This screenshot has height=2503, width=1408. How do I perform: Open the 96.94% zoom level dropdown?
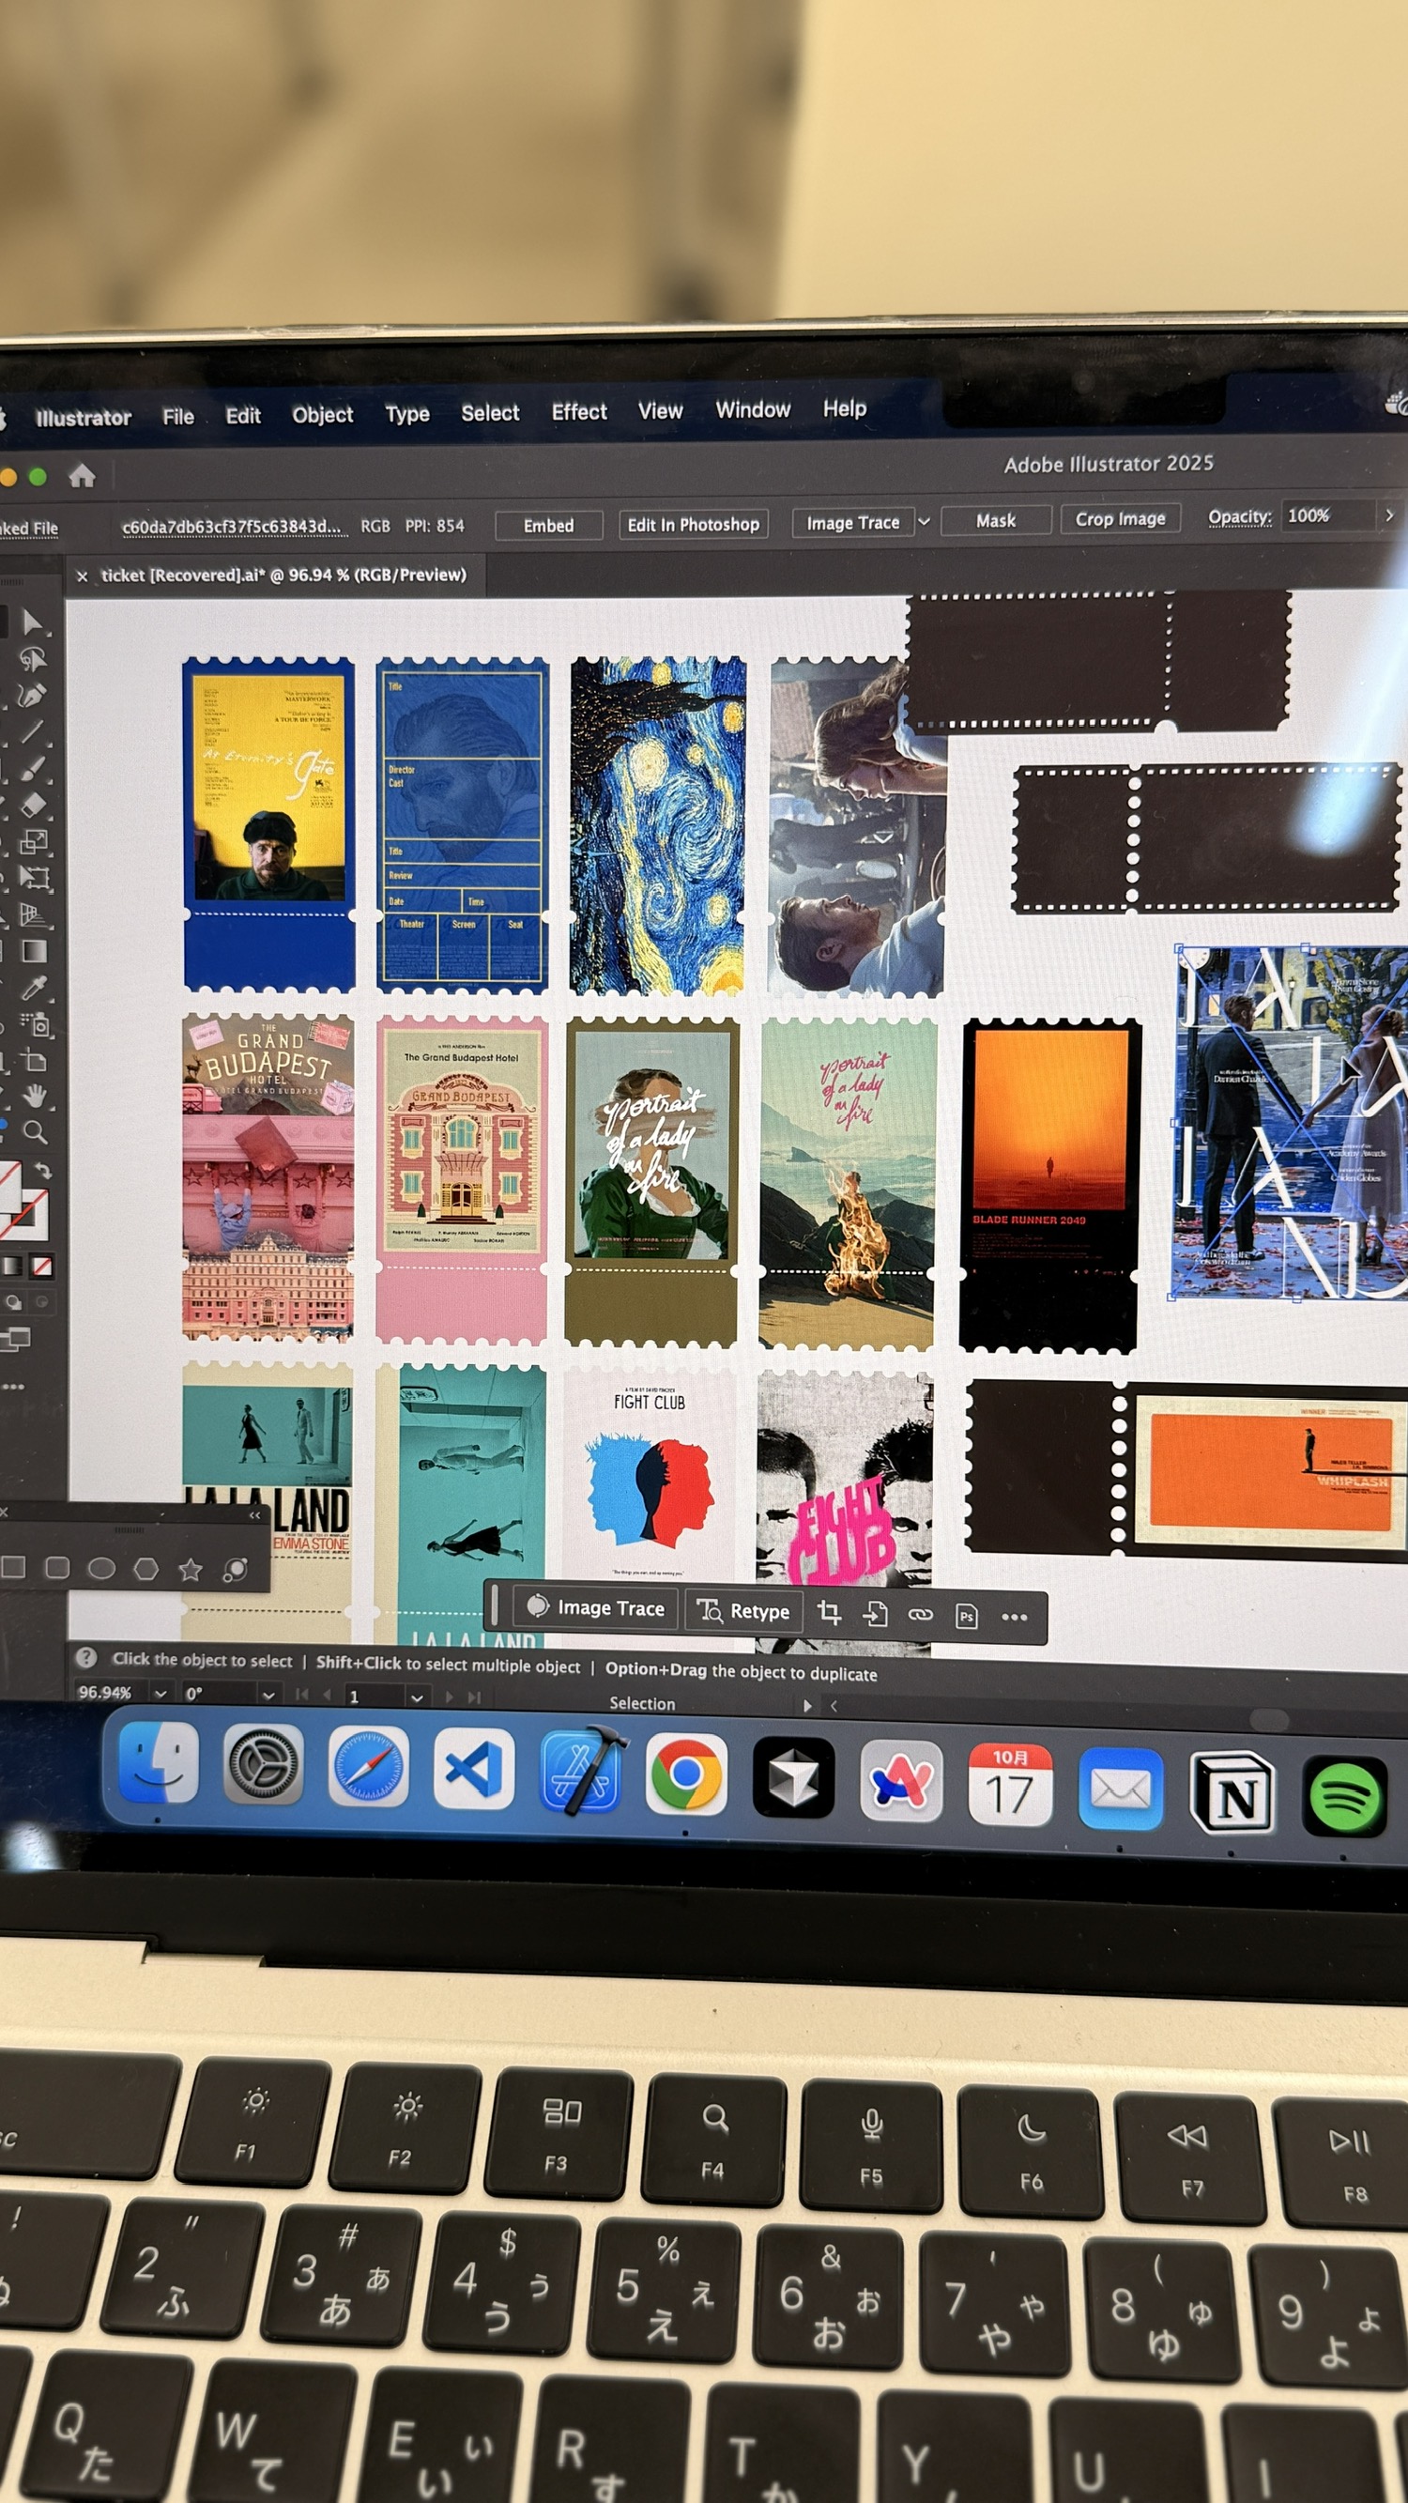pos(161,1693)
